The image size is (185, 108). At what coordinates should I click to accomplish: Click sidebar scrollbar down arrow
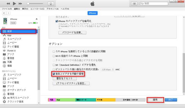pyautogui.click(x=39, y=103)
